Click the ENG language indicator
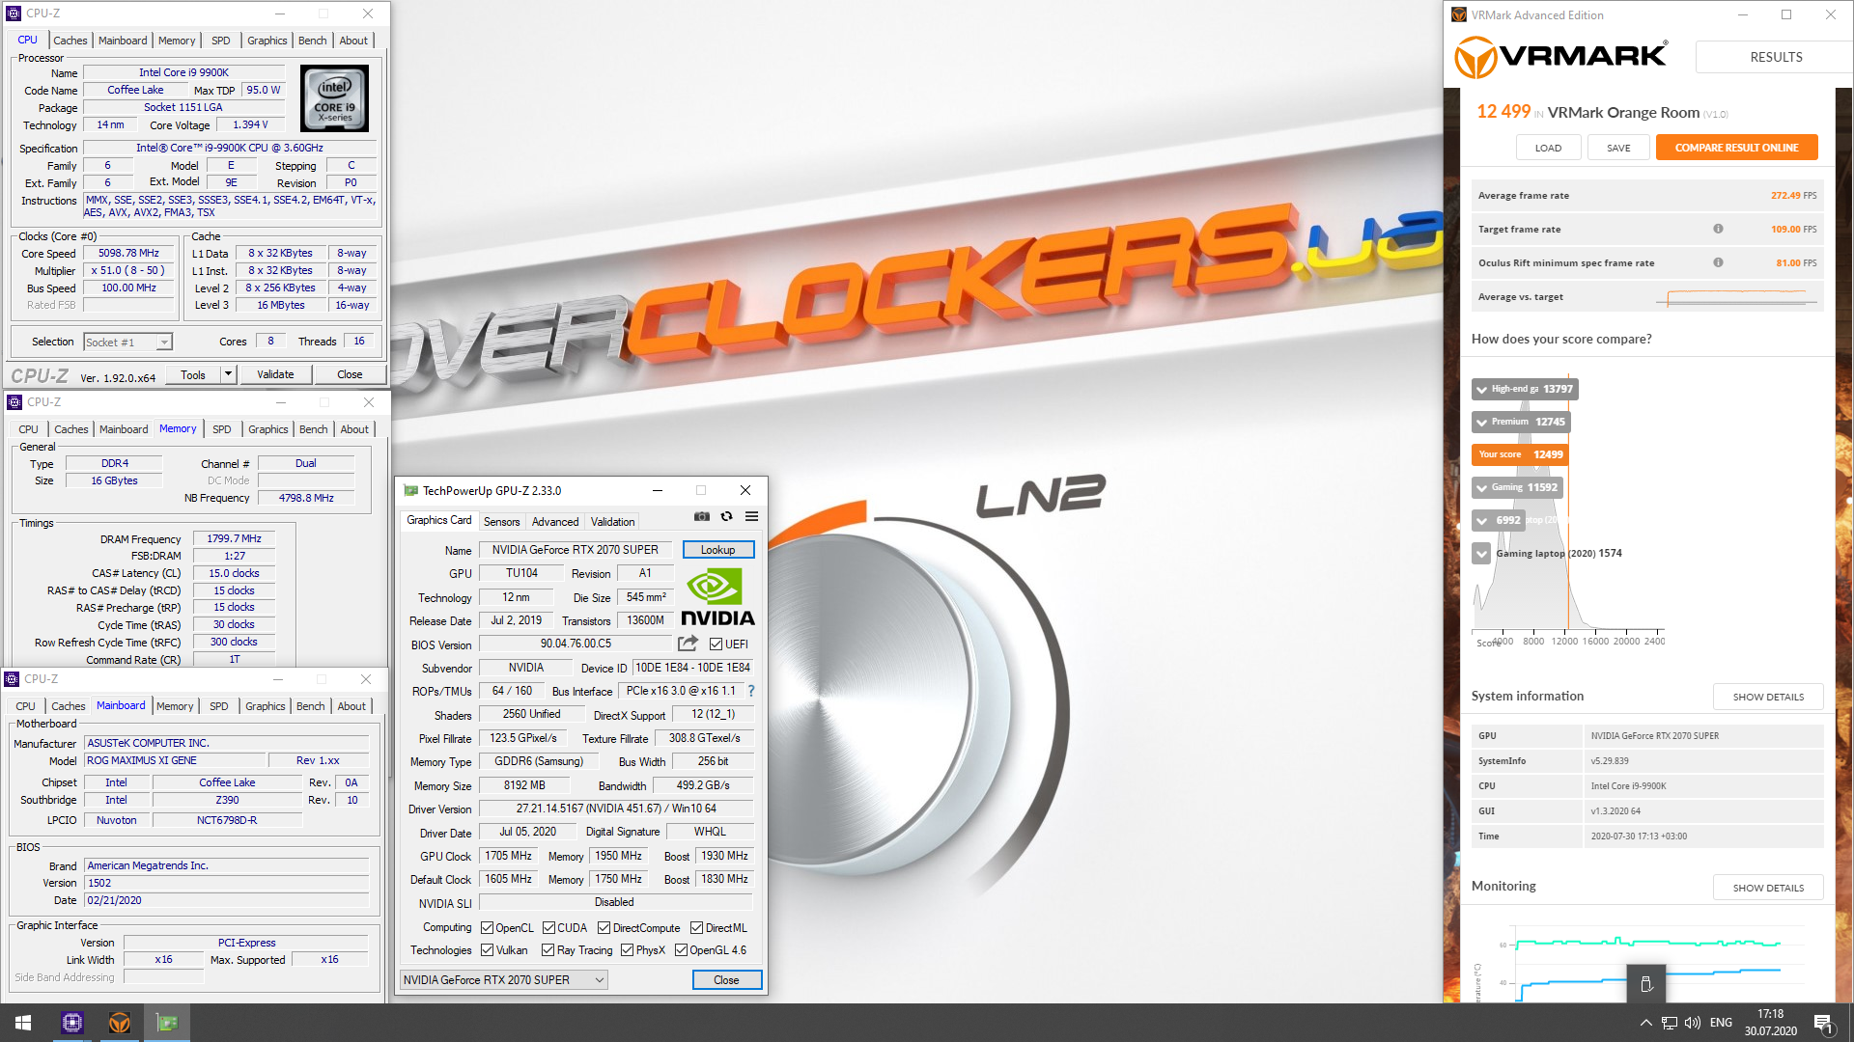1854x1042 pixels. coord(1721,1023)
